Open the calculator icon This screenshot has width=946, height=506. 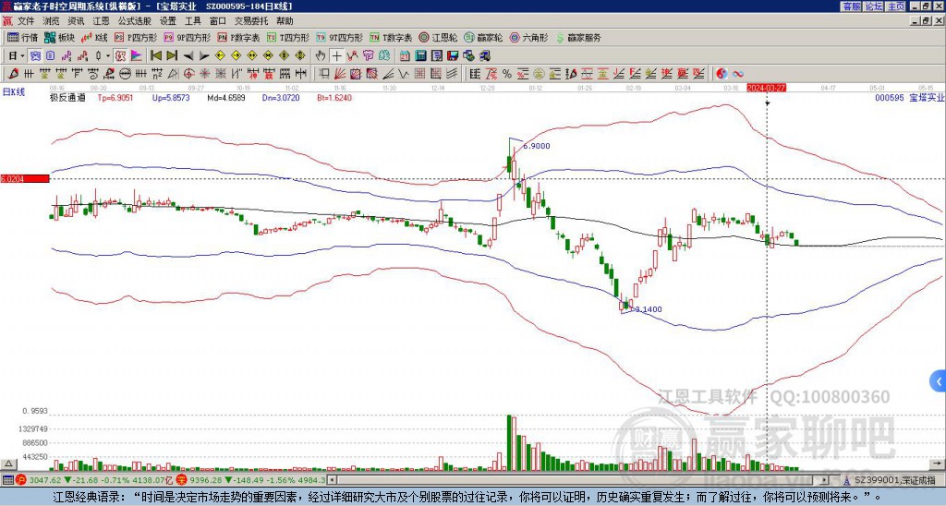421,55
